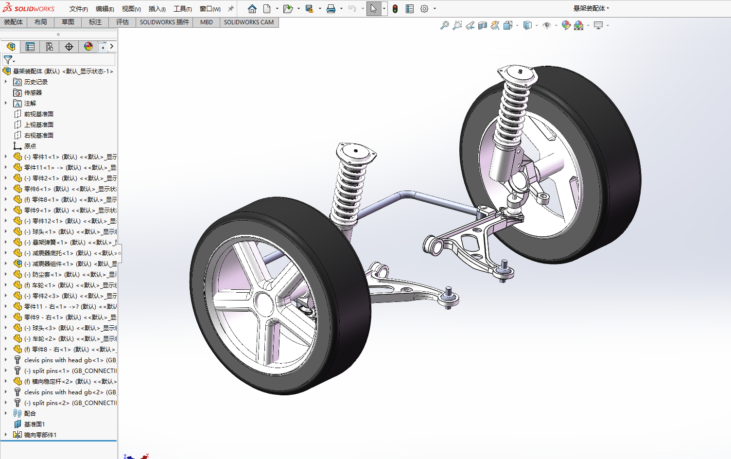731x459 pixels.
Task: Open the Options gear icon
Action: (424, 9)
